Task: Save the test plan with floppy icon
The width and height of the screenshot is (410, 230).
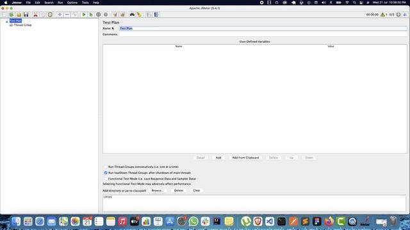Action: (26, 15)
